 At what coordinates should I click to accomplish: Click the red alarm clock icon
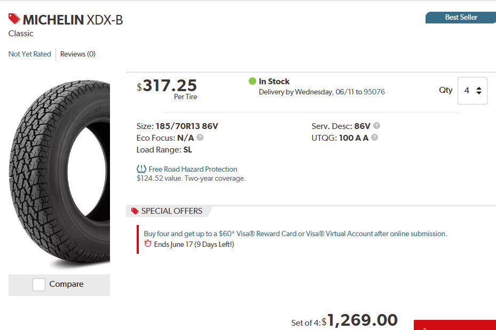coord(148,244)
